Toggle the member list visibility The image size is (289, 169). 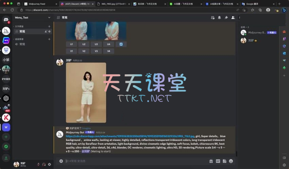(233, 17)
